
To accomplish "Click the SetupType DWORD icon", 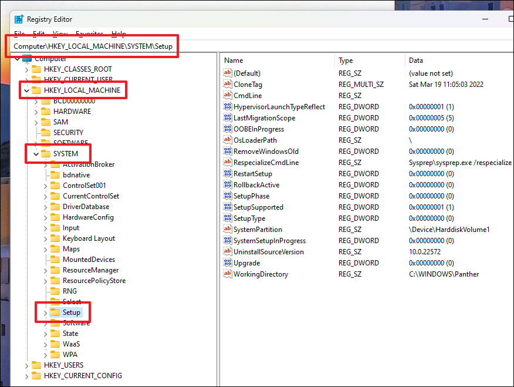I will (228, 218).
